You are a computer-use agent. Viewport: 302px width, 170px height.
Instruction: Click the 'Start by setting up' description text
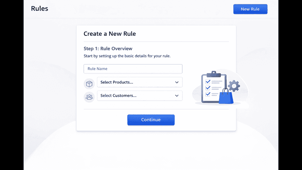(x=127, y=56)
